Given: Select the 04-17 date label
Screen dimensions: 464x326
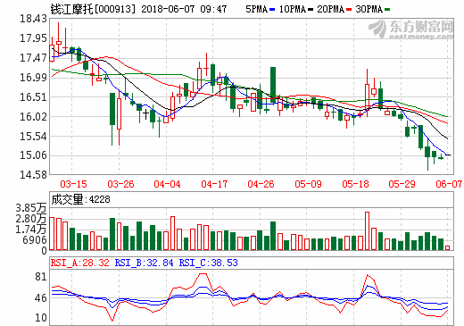Looking at the screenshot, I should 214,184.
